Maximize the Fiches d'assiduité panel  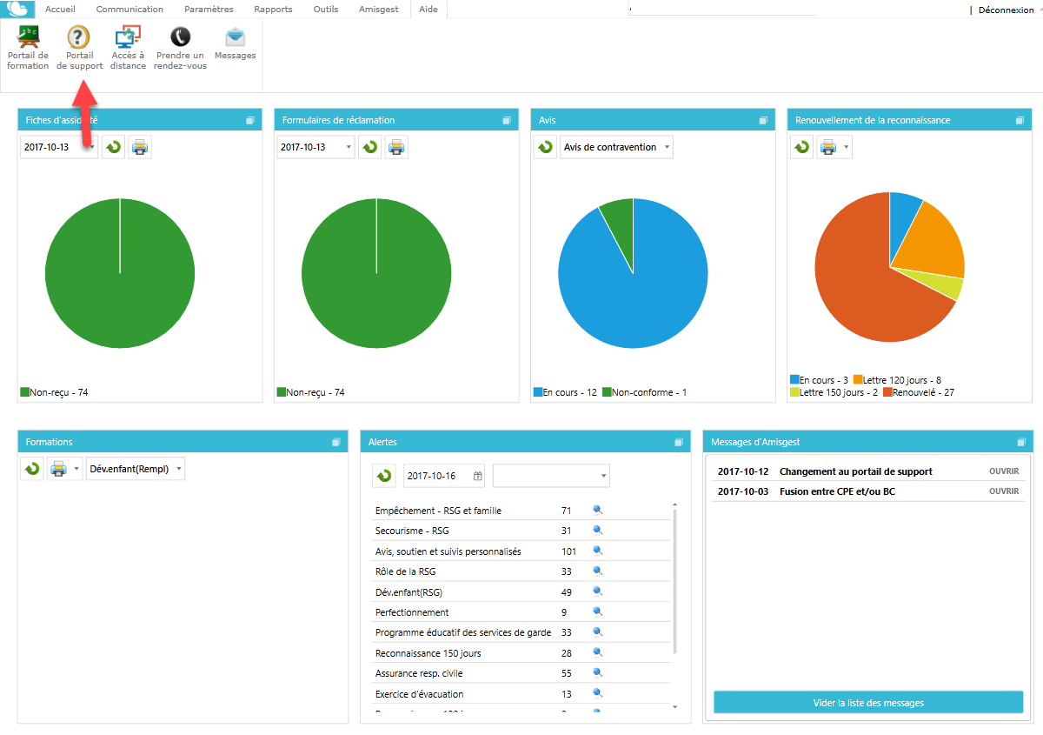click(x=249, y=120)
